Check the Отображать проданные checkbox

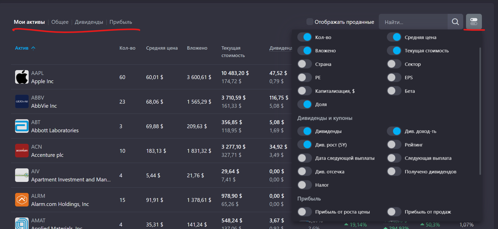click(x=310, y=22)
